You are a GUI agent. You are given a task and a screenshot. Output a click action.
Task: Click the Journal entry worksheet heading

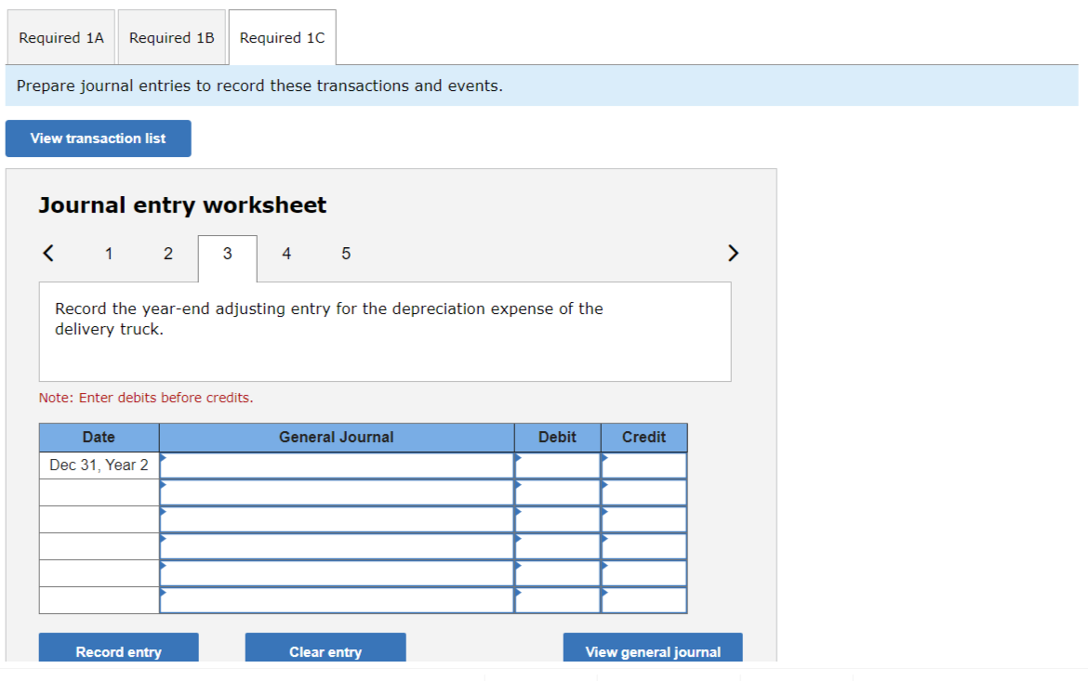click(182, 205)
